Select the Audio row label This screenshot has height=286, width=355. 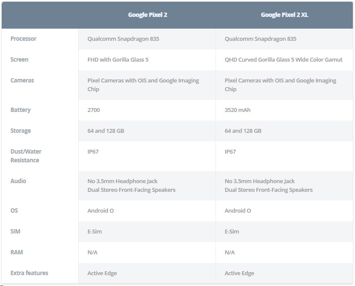coord(18,181)
